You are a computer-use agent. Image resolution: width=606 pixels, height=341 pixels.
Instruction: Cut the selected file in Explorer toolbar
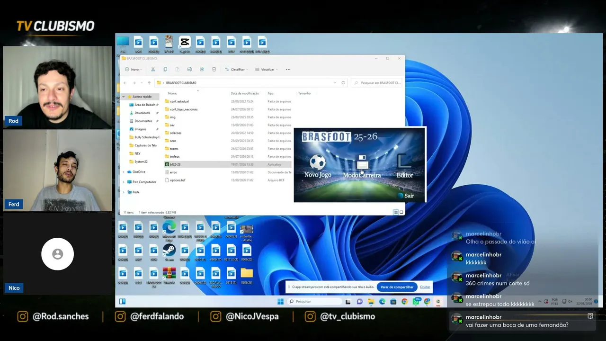pyautogui.click(x=153, y=69)
